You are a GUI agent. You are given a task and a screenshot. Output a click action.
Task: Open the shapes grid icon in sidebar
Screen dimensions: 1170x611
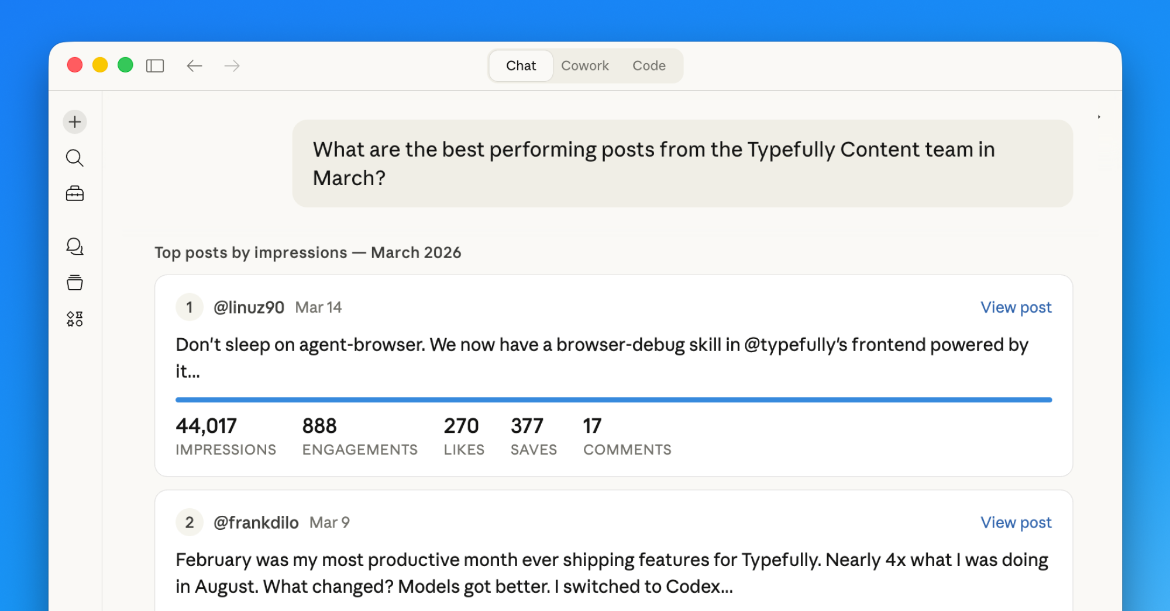75,319
